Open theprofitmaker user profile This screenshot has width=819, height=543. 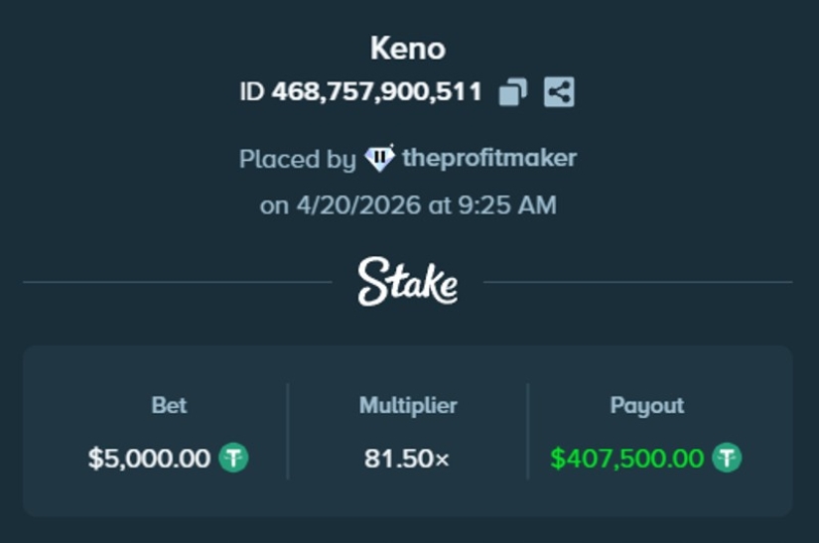pos(488,158)
